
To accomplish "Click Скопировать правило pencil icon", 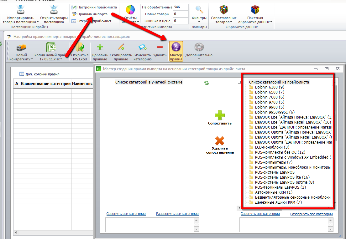I will [121, 47].
